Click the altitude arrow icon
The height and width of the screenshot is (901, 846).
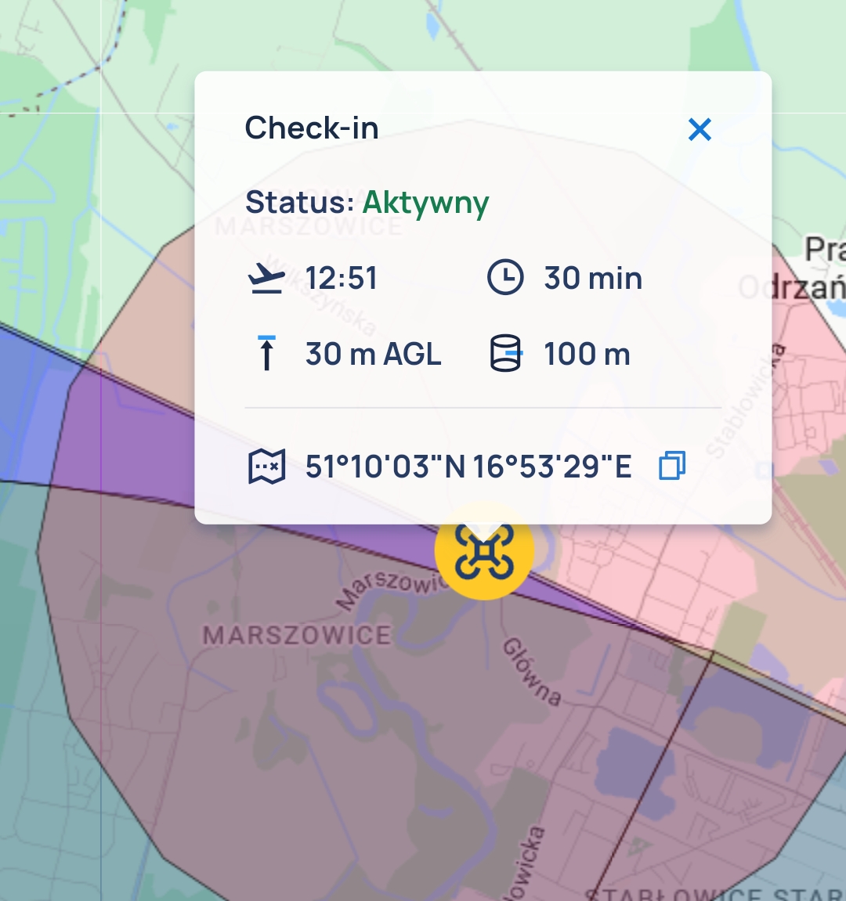[266, 354]
